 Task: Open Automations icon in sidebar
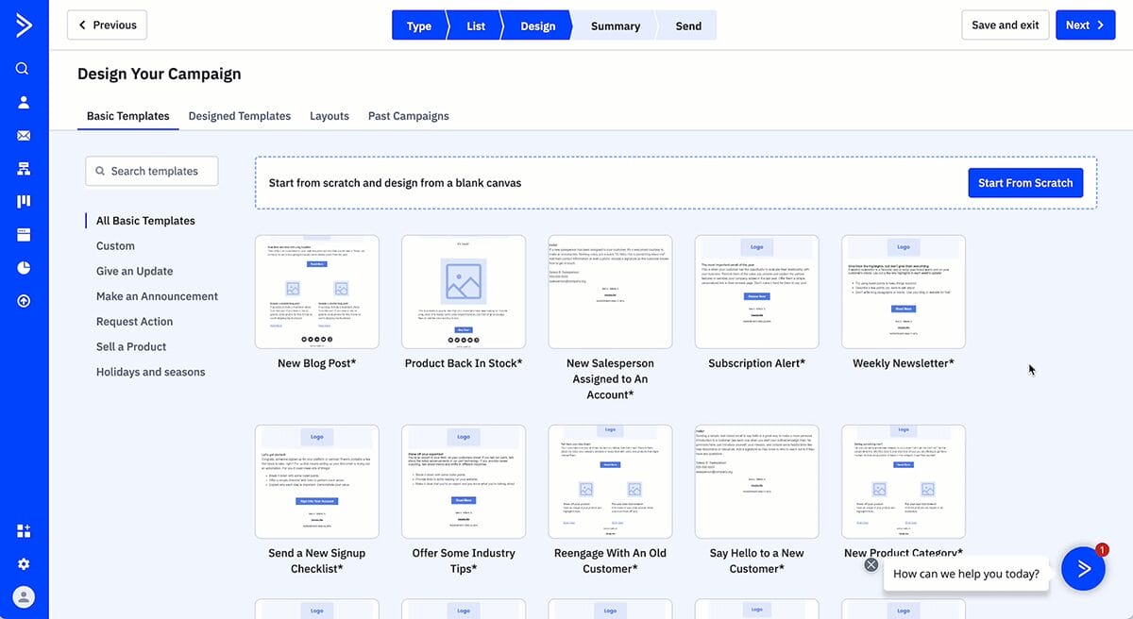coord(24,169)
